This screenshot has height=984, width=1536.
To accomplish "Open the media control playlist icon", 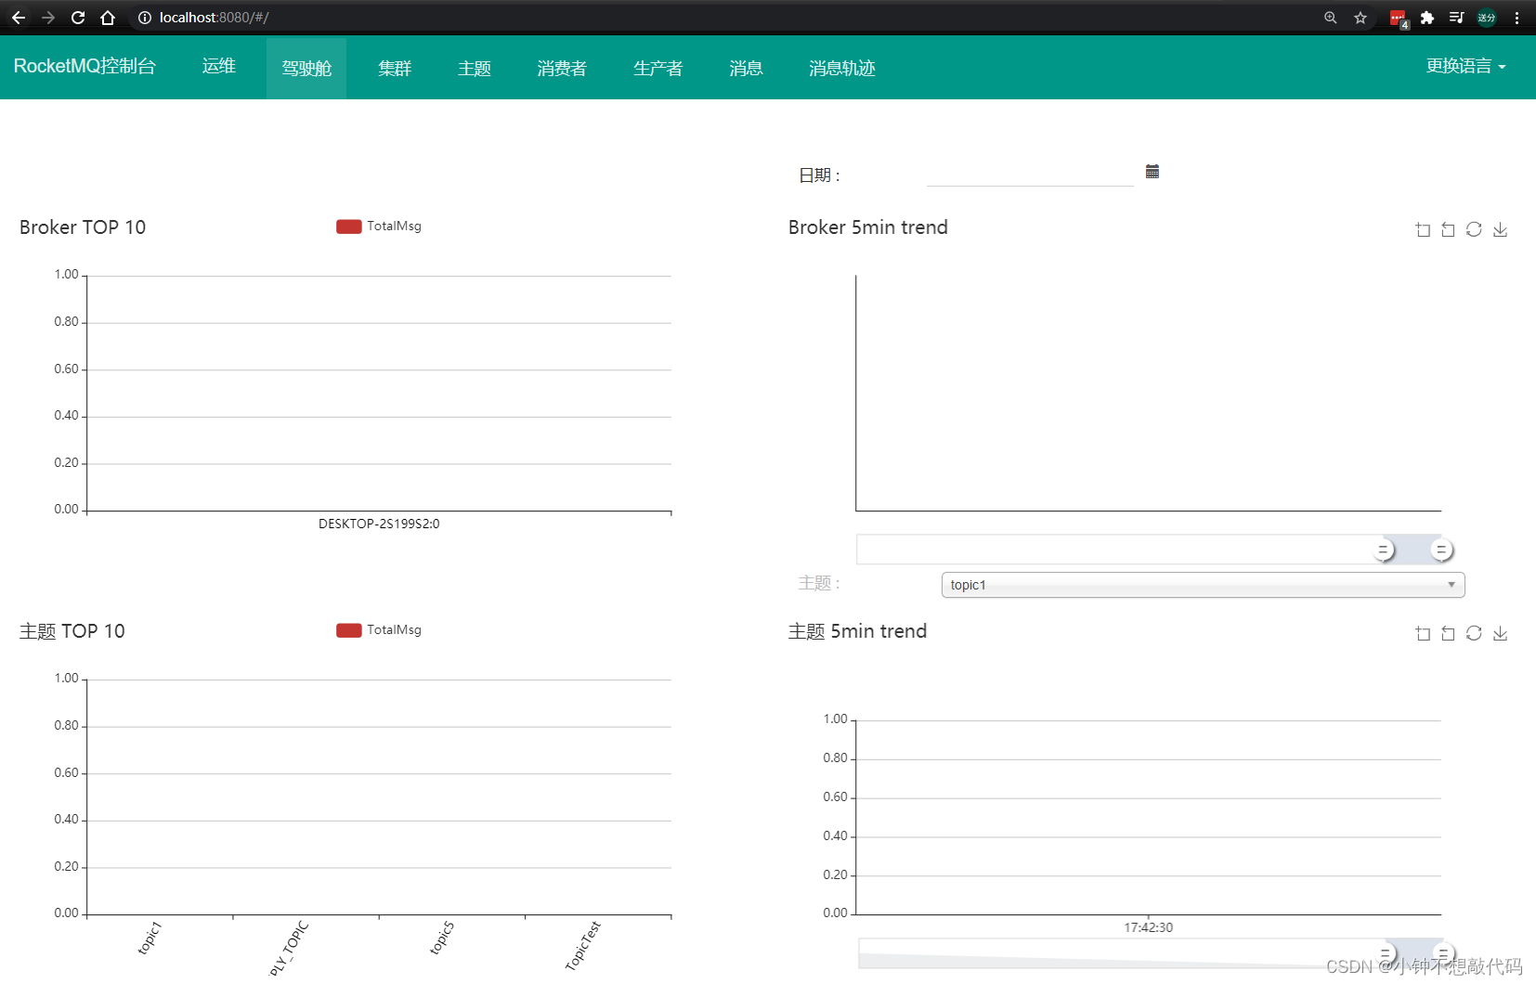I will click(x=1456, y=18).
